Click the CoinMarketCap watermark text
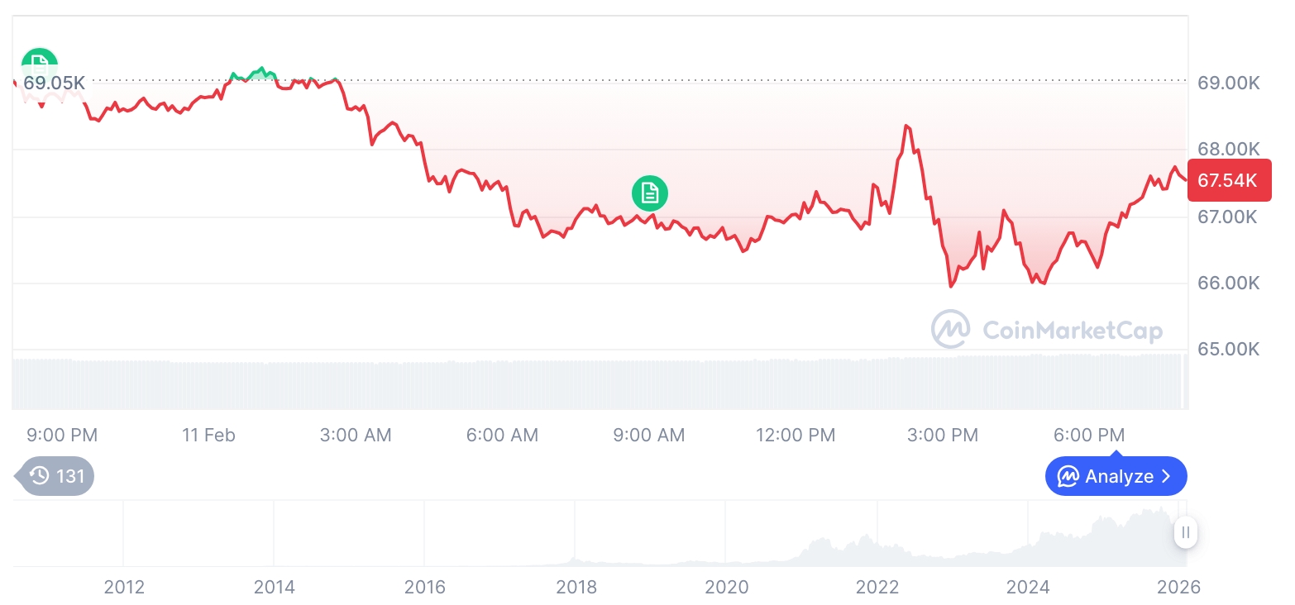Viewport: 1295px width, 605px height. (1073, 331)
